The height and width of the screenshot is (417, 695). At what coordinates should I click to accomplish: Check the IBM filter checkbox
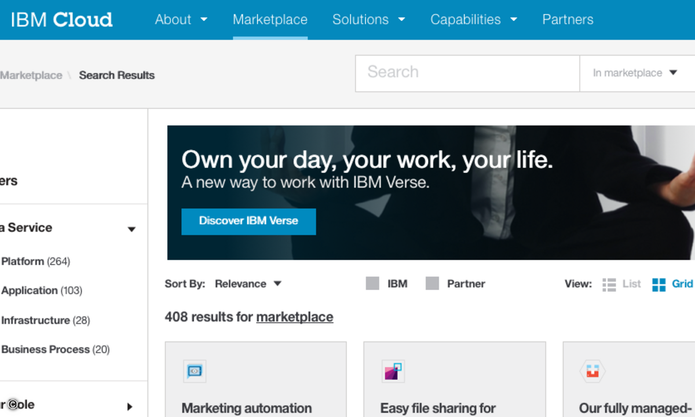(372, 284)
